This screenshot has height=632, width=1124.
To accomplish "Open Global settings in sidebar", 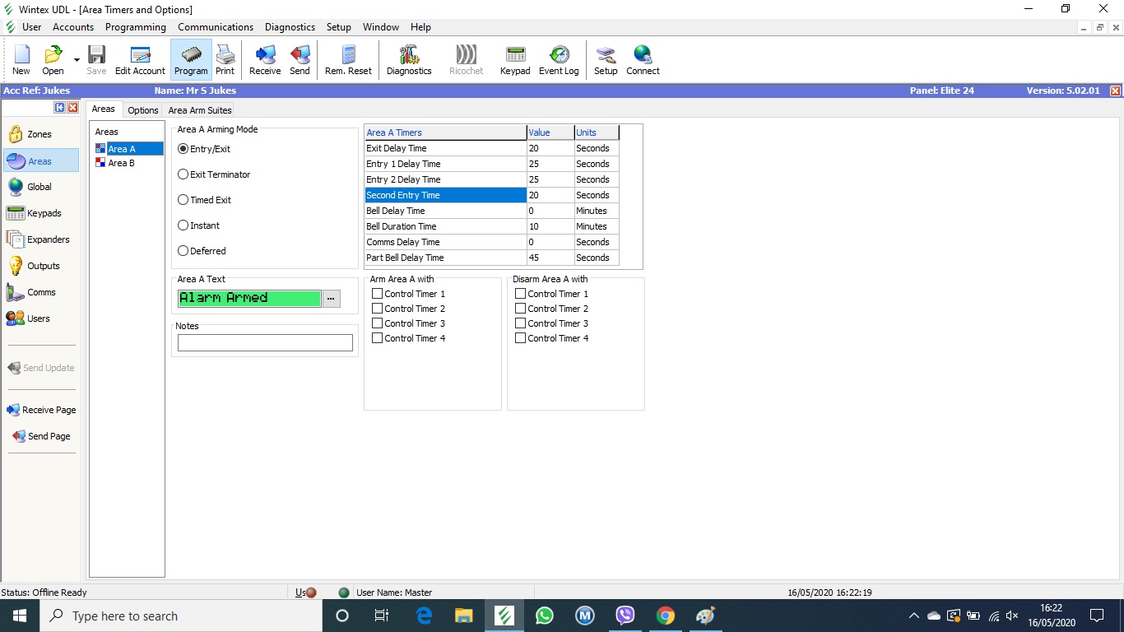I will point(40,187).
